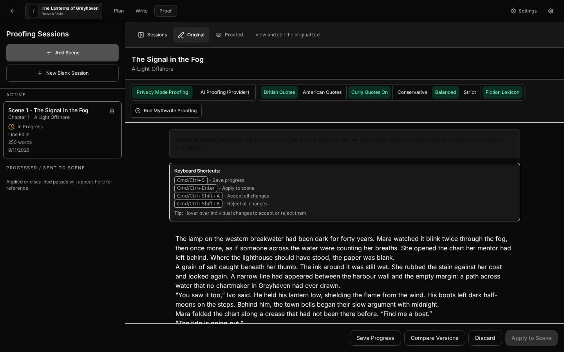
Task: Delete Scene 1 with the trash icon
Action: click(x=112, y=111)
